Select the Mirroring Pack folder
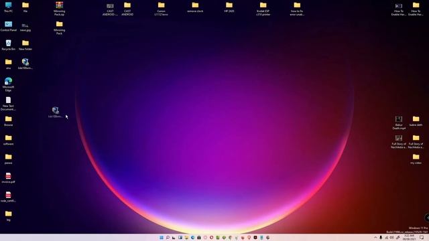Image resolution: width=429 pixels, height=241 pixels. [60, 27]
